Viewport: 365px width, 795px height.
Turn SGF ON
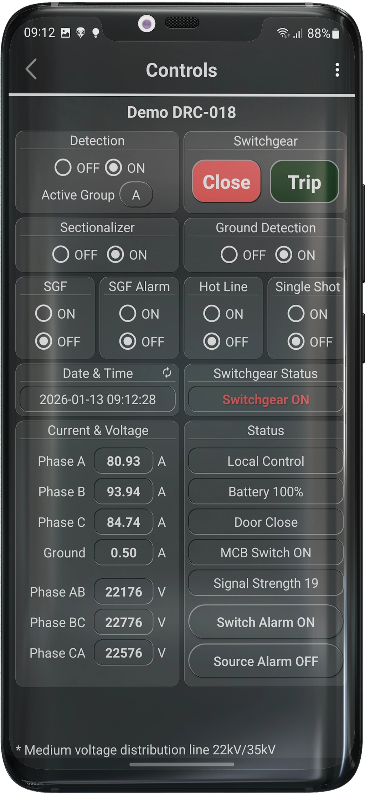[x=43, y=314]
